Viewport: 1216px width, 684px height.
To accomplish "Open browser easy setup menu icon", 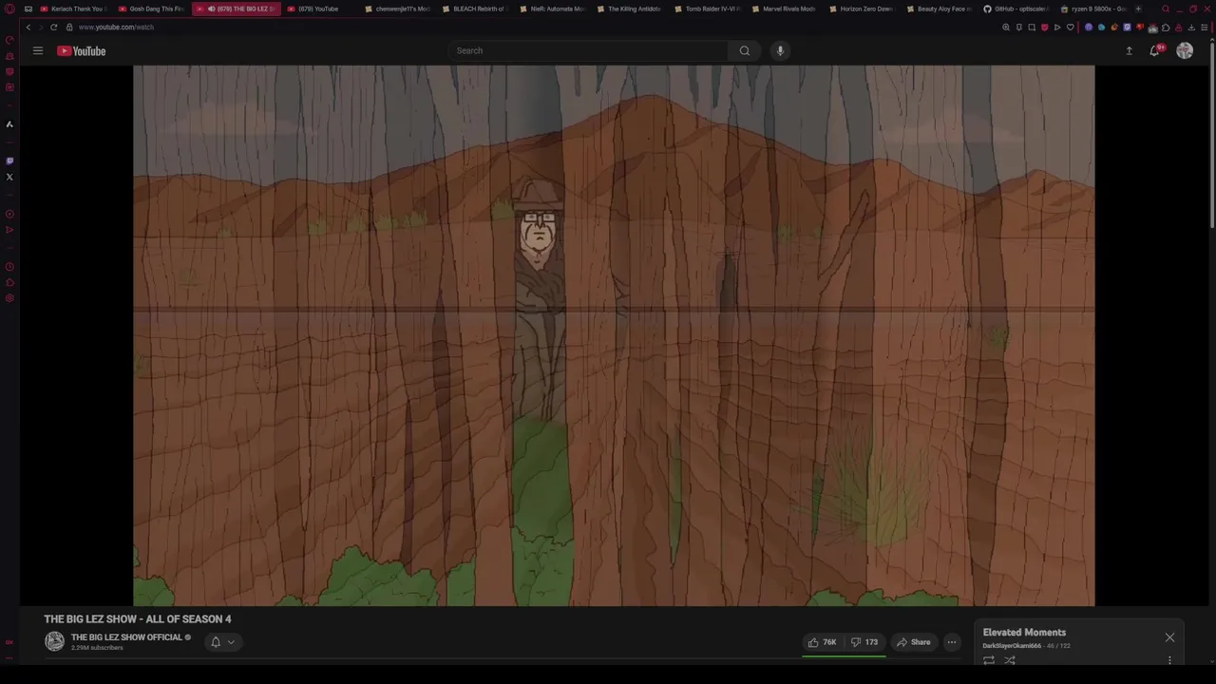I will click(x=1204, y=27).
